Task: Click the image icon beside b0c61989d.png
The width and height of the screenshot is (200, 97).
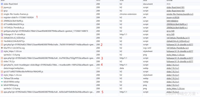Action: (x=2, y=85)
